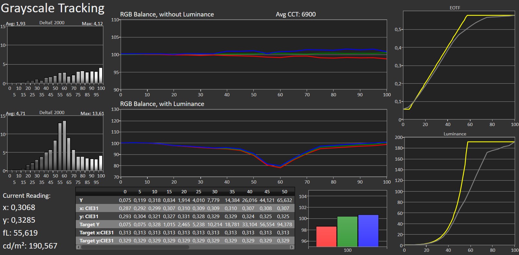This screenshot has width=519, height=255.
Task: Select the blue bar in the RGB bar chart
Action: tap(368, 230)
